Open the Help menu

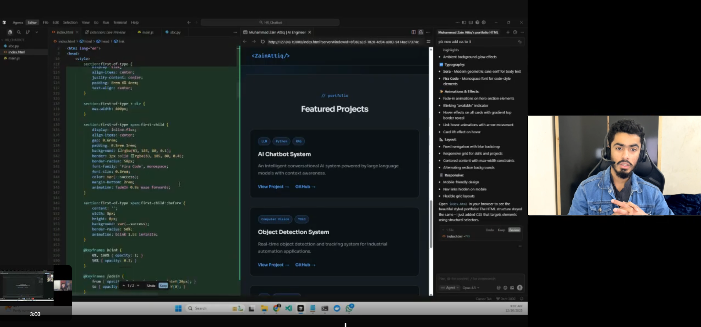[135, 22]
